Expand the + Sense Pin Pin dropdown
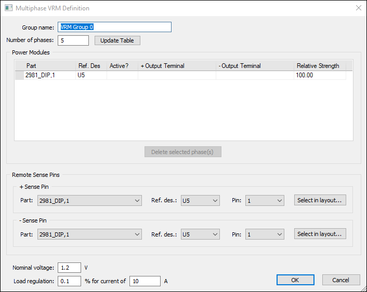Viewport: 367px width, 292px height. [265, 201]
